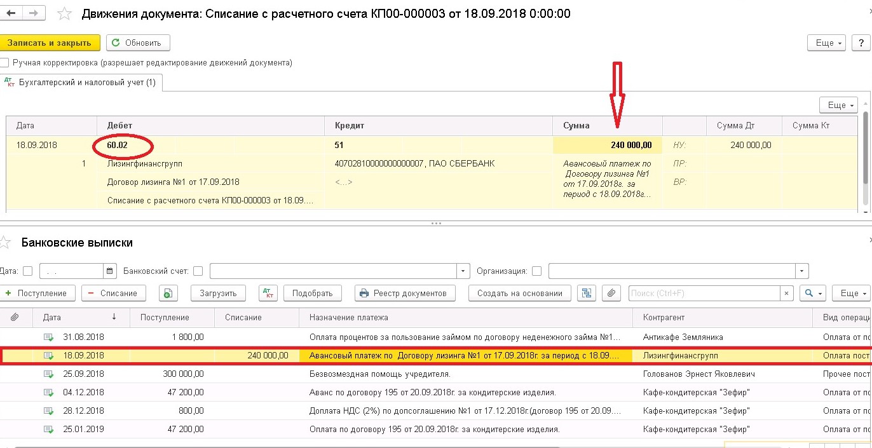This screenshot has width=872, height=448.
Task: Open the top-right Еще menu
Action: (x=826, y=43)
